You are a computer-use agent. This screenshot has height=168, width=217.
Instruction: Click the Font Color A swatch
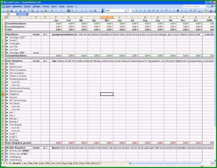[x=211, y=11]
